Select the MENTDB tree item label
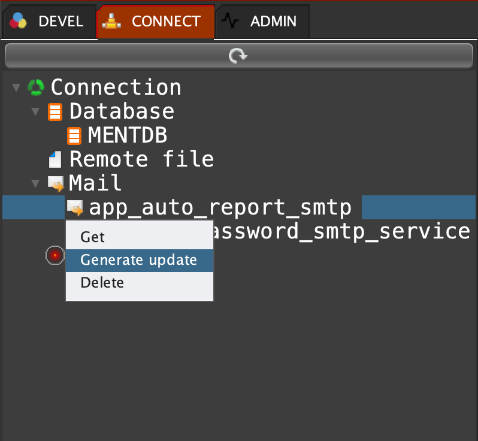This screenshot has height=441, width=478. click(x=128, y=135)
